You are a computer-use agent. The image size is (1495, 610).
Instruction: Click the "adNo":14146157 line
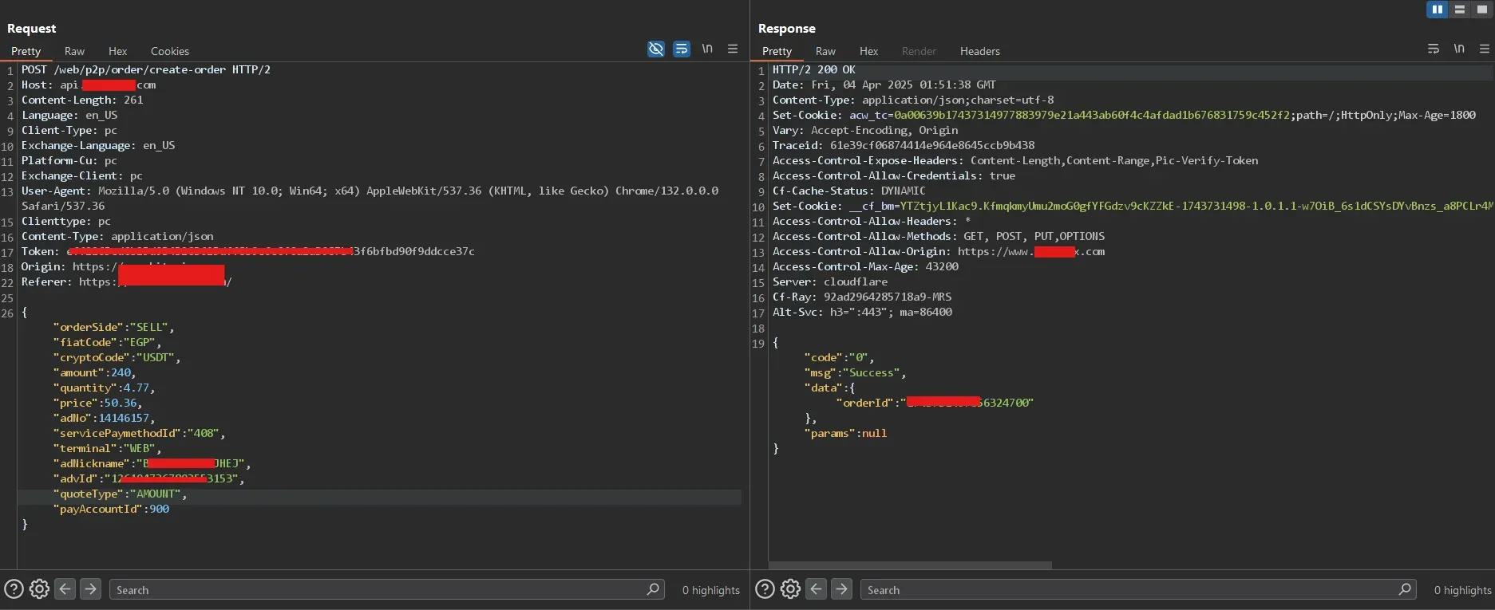click(104, 418)
